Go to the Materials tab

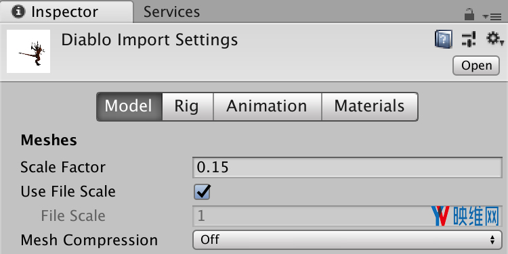[x=370, y=107]
